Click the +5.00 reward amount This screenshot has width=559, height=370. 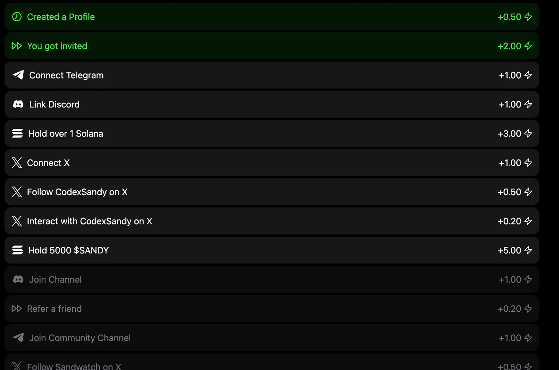[x=509, y=250]
